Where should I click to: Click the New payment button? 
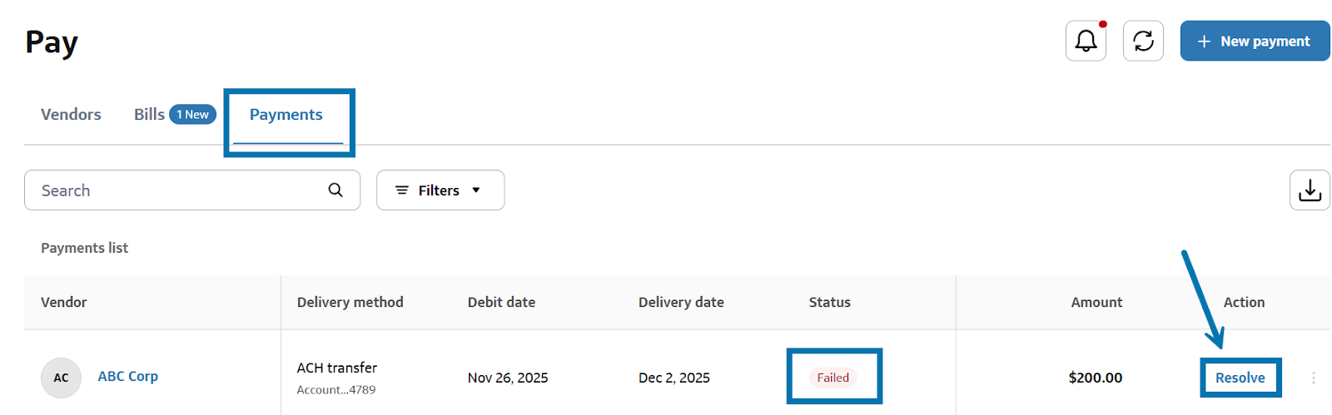tap(1255, 41)
